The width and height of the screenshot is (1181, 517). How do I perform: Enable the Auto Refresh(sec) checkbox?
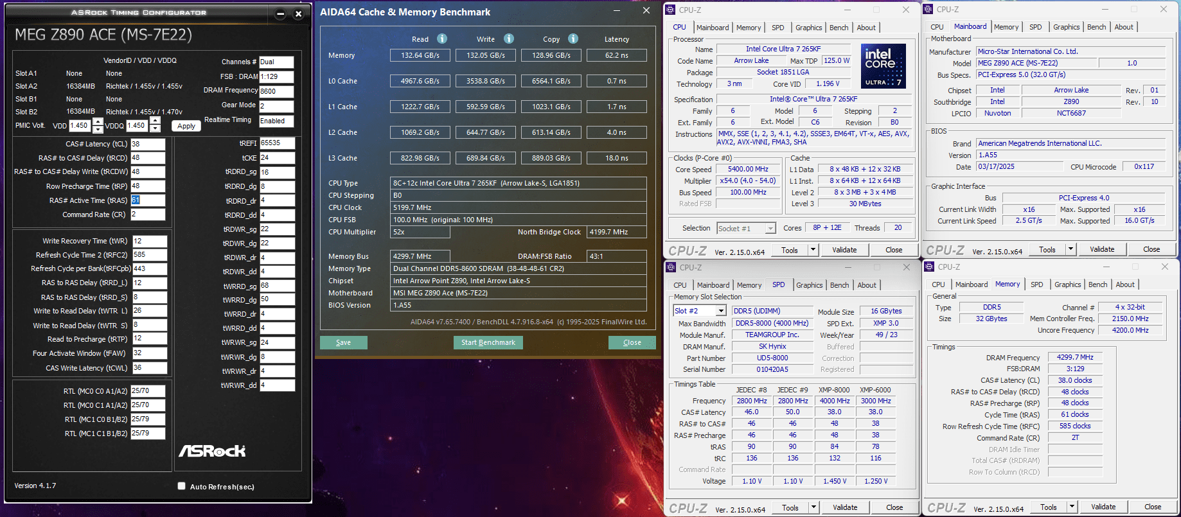coord(181,486)
